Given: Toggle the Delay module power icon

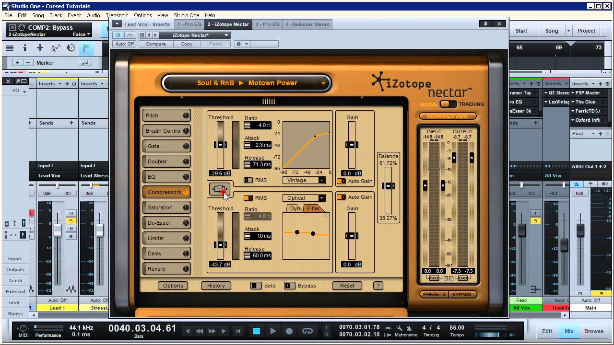Looking at the screenshot, I should (186, 253).
